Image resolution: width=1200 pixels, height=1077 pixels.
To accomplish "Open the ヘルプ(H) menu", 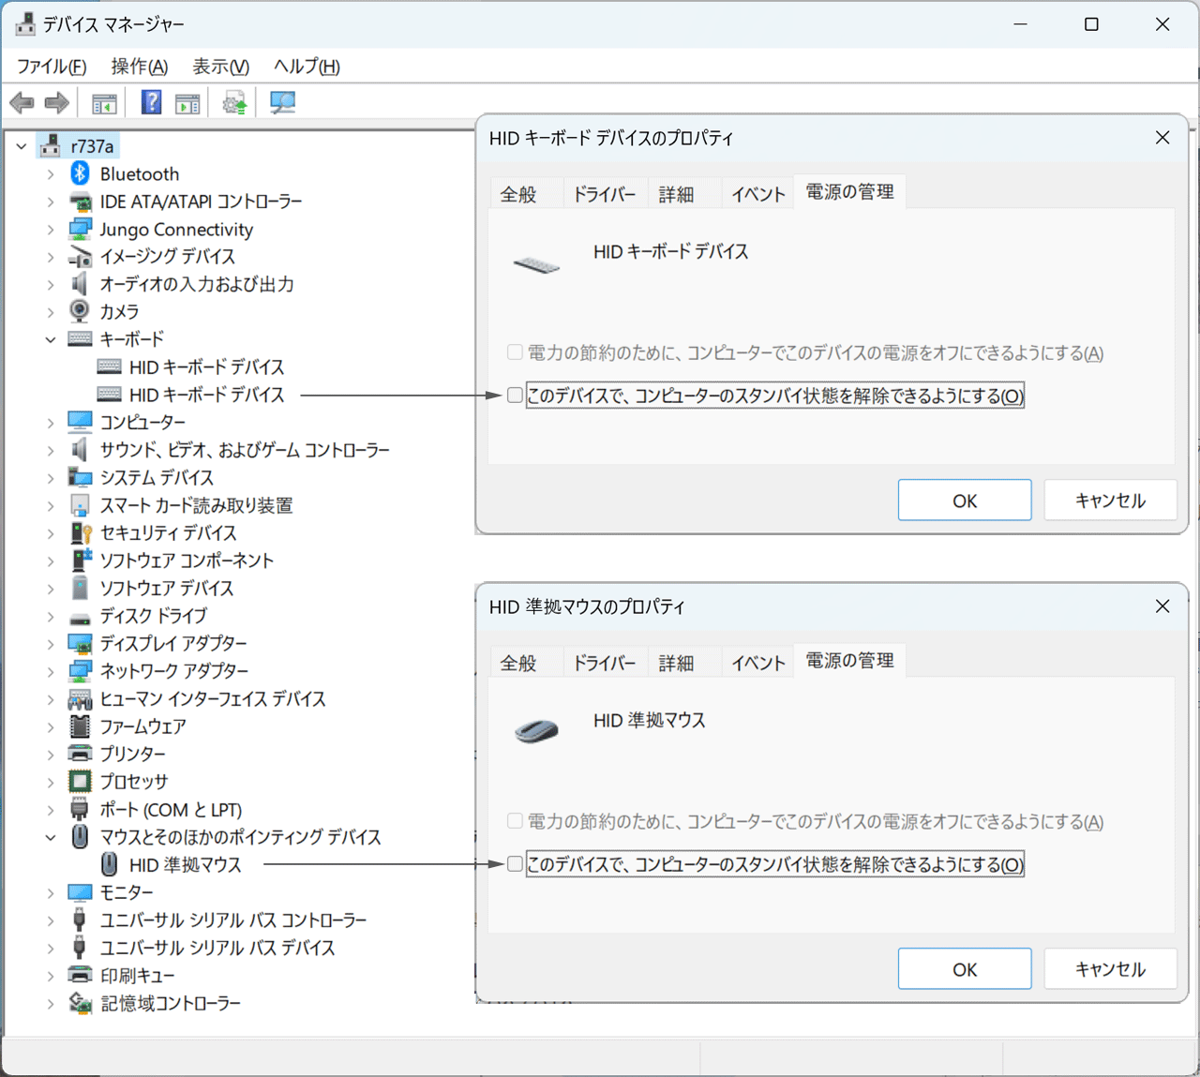I will click(x=307, y=67).
